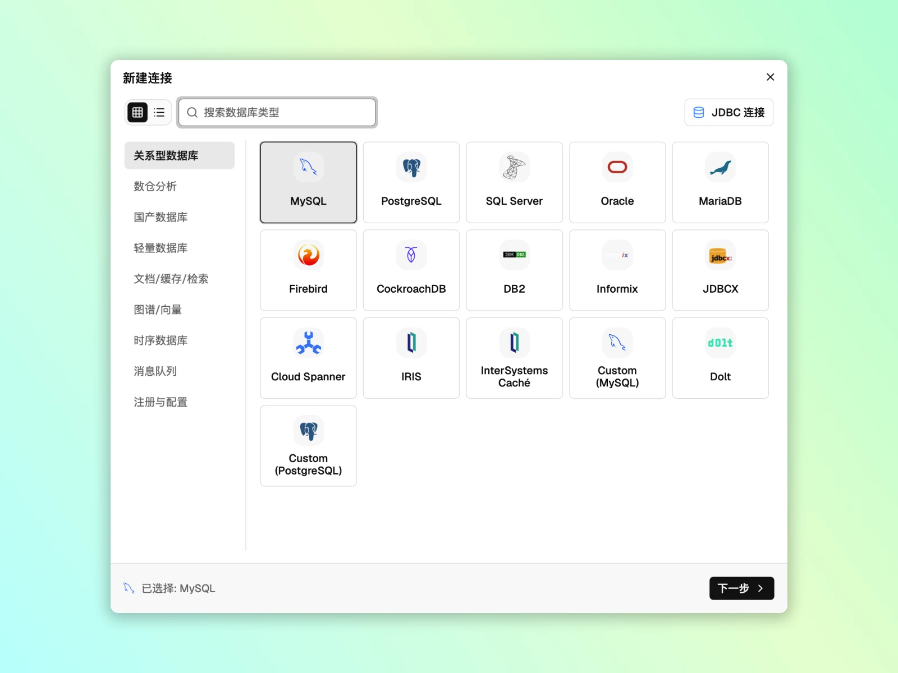
Task: Select the Oracle database card
Action: pos(617,182)
